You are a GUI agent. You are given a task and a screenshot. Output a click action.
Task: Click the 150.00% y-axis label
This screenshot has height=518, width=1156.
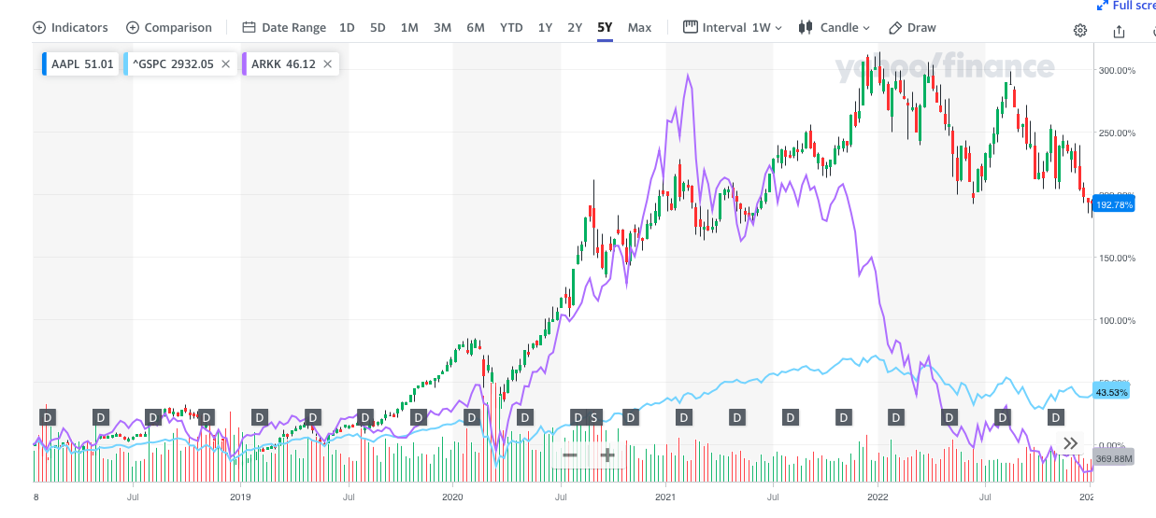point(1117,258)
